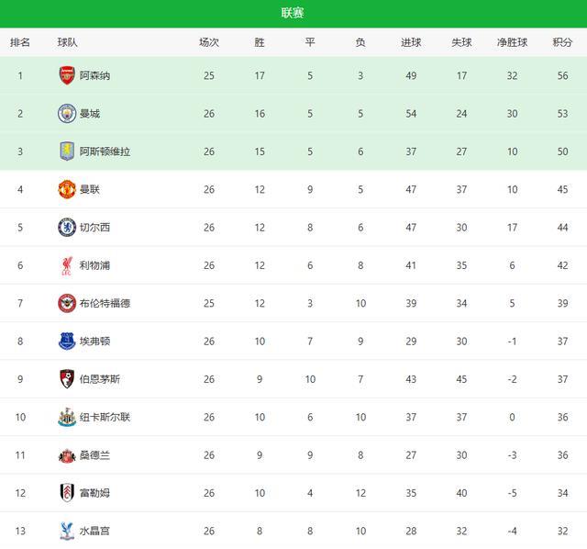
Task: Click the Sunderland club crest icon
Action: (66, 454)
